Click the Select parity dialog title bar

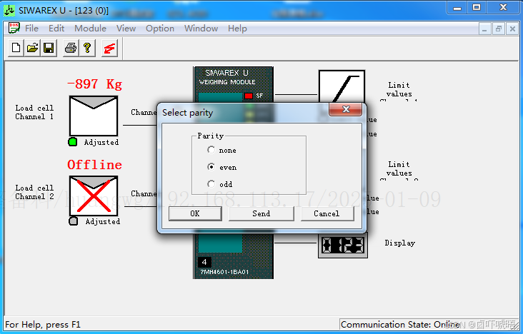(244, 113)
